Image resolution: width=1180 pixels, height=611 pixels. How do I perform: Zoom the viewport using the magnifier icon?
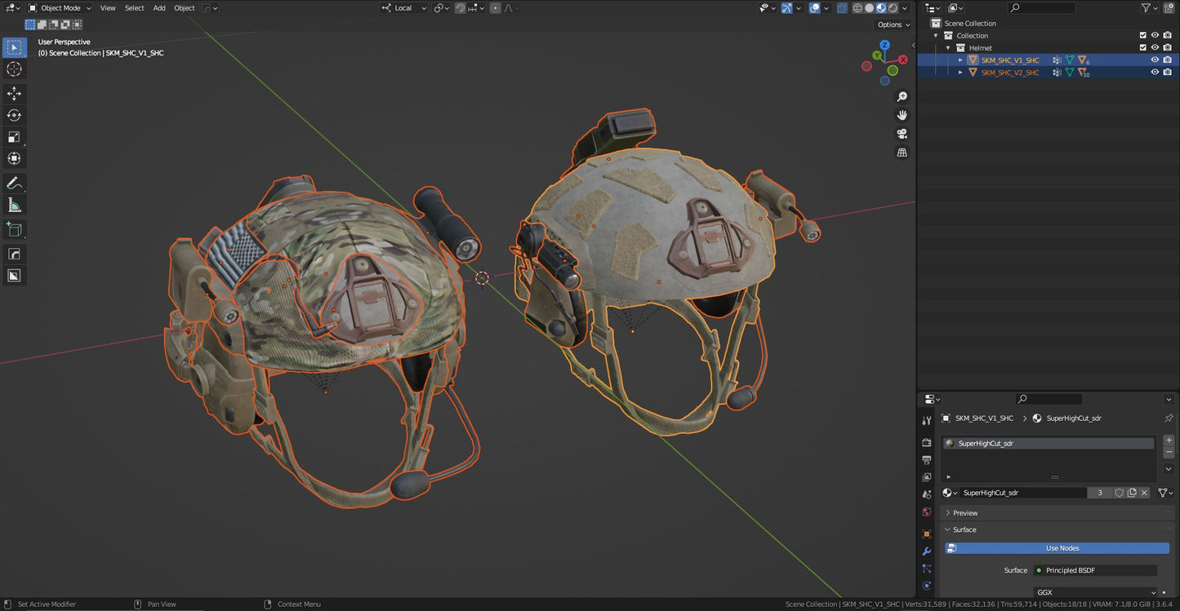click(902, 96)
